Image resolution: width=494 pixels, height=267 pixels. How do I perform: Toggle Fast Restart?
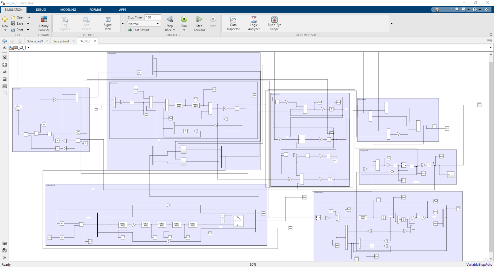(139, 30)
